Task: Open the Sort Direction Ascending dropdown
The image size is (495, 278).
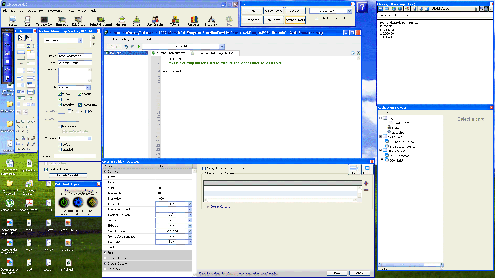Action: tap(173, 231)
